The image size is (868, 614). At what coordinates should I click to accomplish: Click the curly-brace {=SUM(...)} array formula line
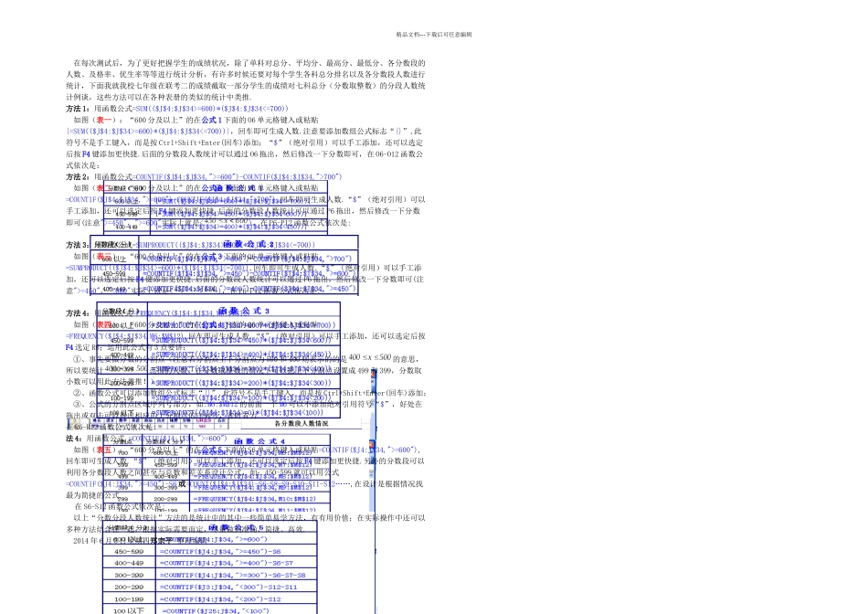[149, 132]
